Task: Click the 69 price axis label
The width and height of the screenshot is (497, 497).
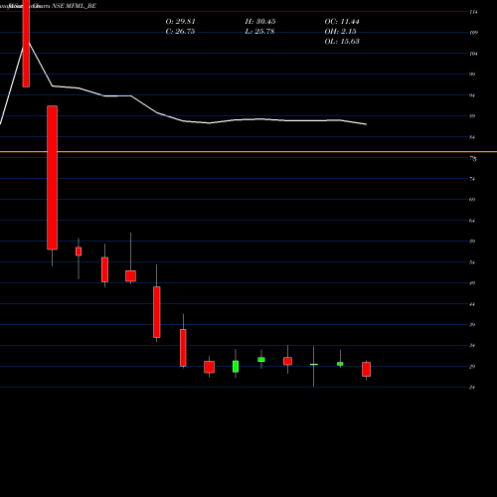Action: pos(472,200)
